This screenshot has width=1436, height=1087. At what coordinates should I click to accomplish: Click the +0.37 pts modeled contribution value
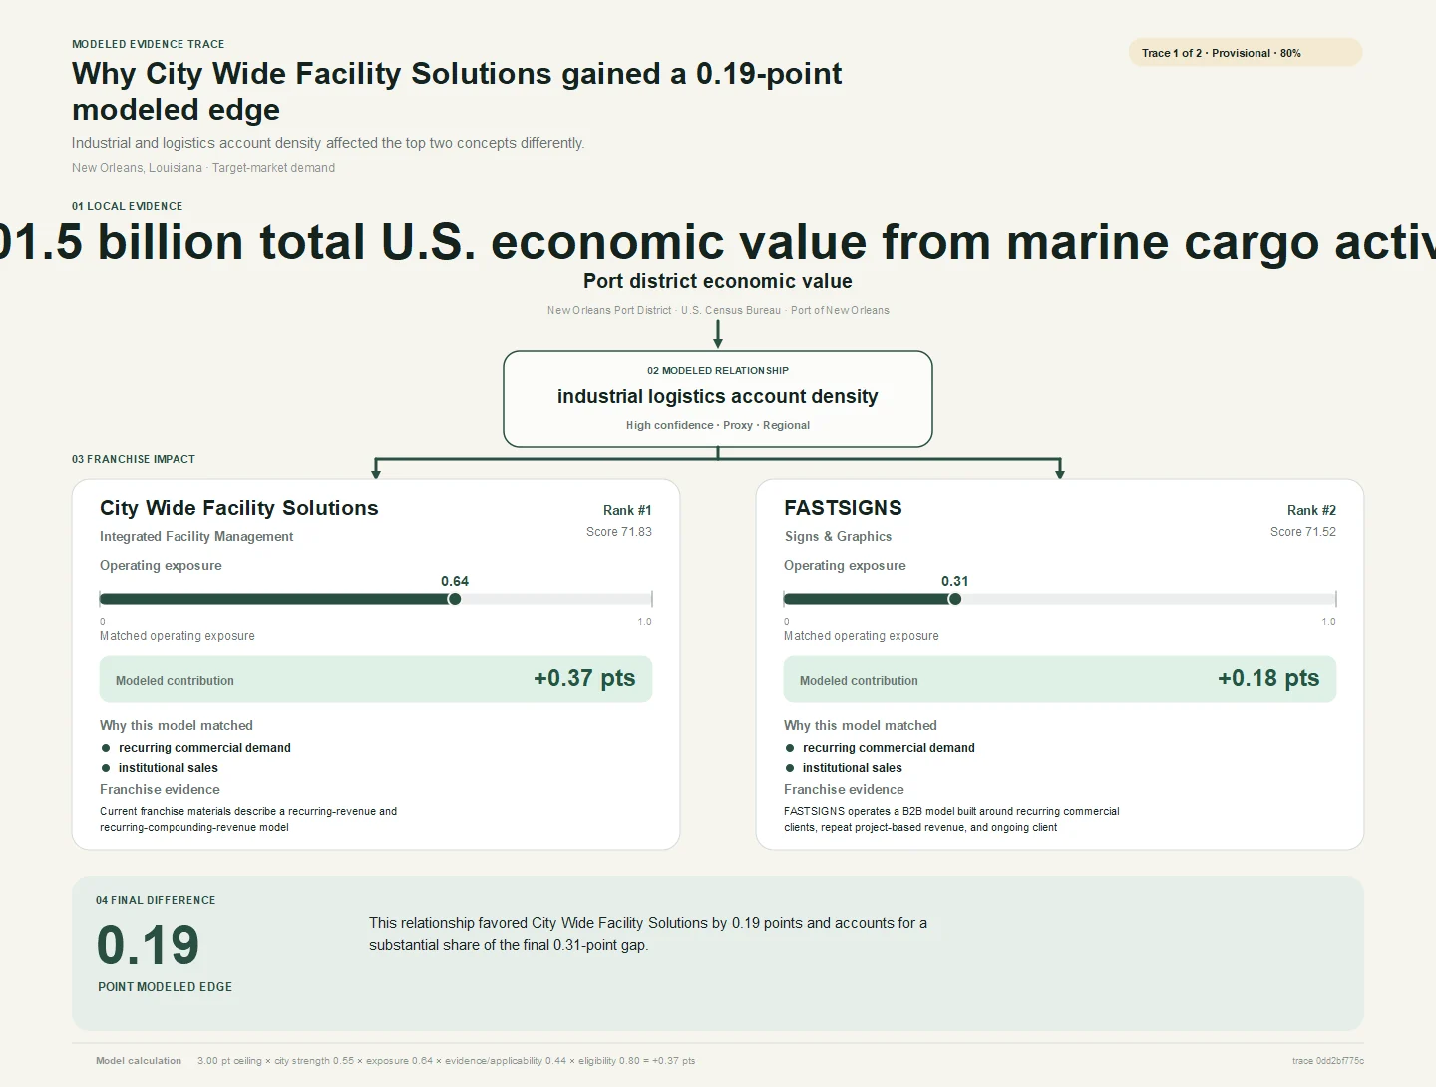coord(584,678)
